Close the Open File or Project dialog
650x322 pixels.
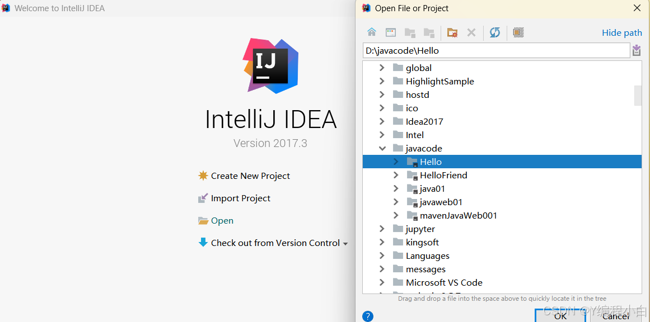click(x=637, y=8)
